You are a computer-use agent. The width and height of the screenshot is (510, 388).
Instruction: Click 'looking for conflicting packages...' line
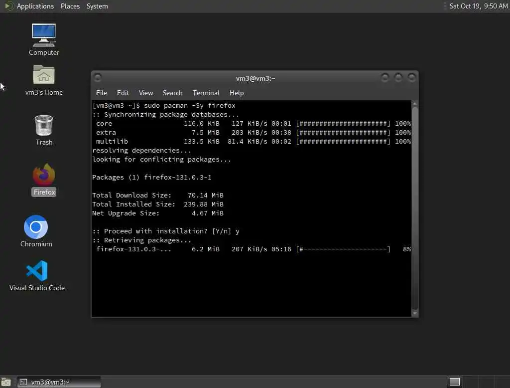point(162,159)
